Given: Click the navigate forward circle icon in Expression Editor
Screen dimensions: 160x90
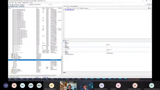Looking at the screenshot, I should (150, 8).
